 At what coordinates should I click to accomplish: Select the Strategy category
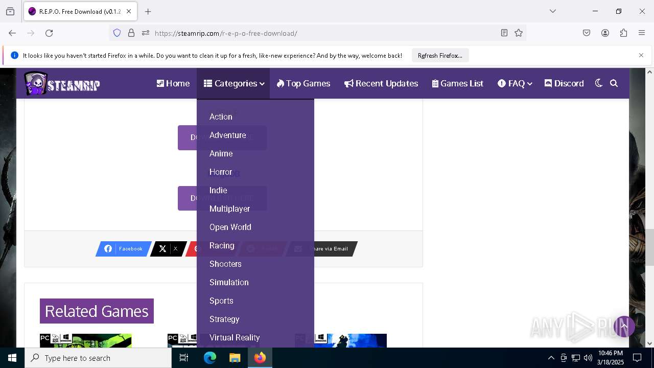(224, 319)
